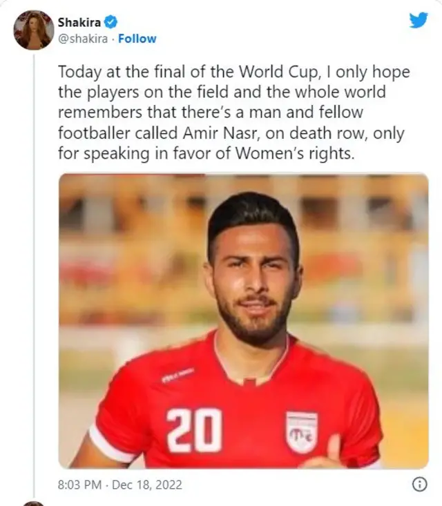
Task: Open the footballer photo attached to tweet
Action: [243, 321]
